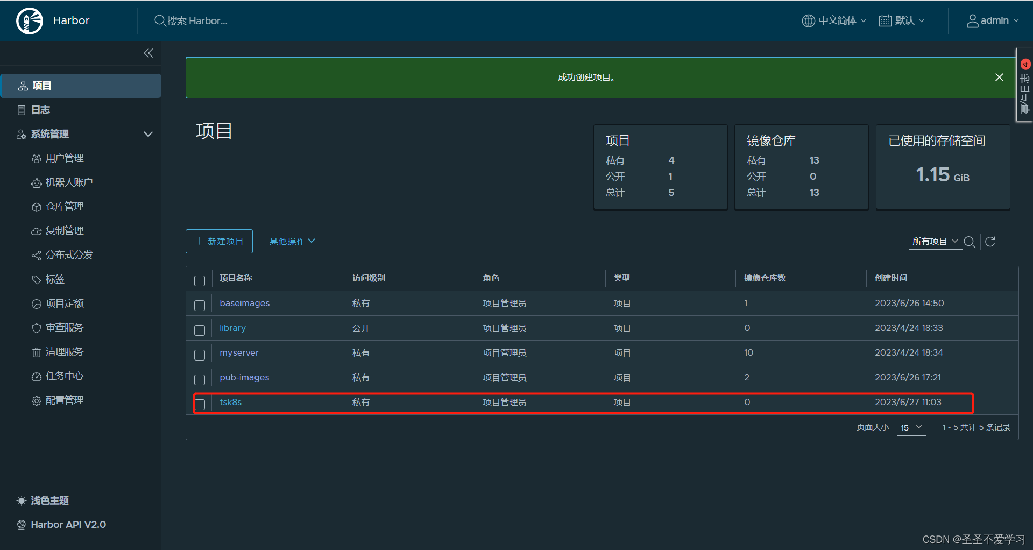Click the 1.15 GiB storage value
Image resolution: width=1033 pixels, height=550 pixels.
pos(943,175)
